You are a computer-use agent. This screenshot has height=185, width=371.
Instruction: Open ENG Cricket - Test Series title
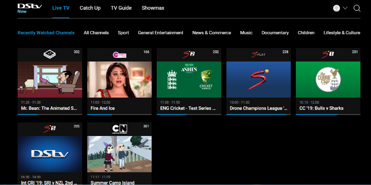pyautogui.click(x=188, y=108)
